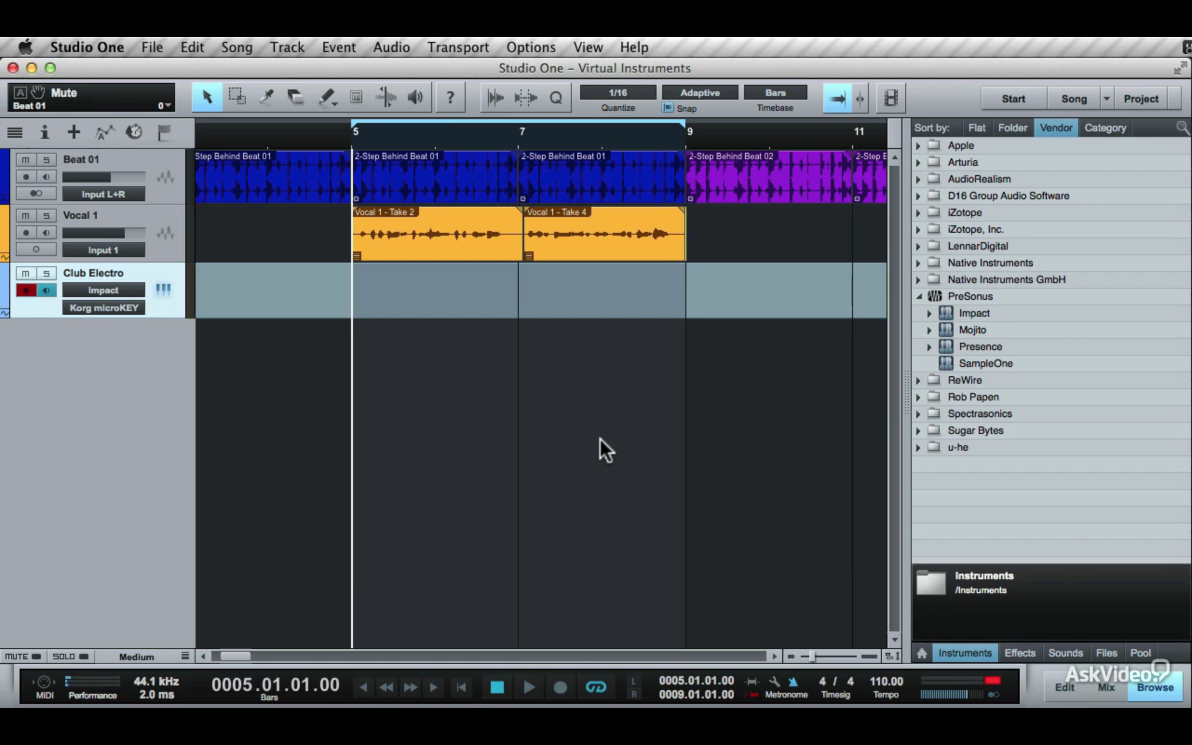1192x745 pixels.
Task: Add a new track with the plus icon
Action: pos(73,132)
